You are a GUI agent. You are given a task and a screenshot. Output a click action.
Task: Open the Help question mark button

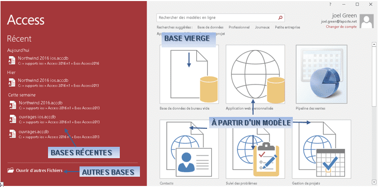(x=330, y=4)
